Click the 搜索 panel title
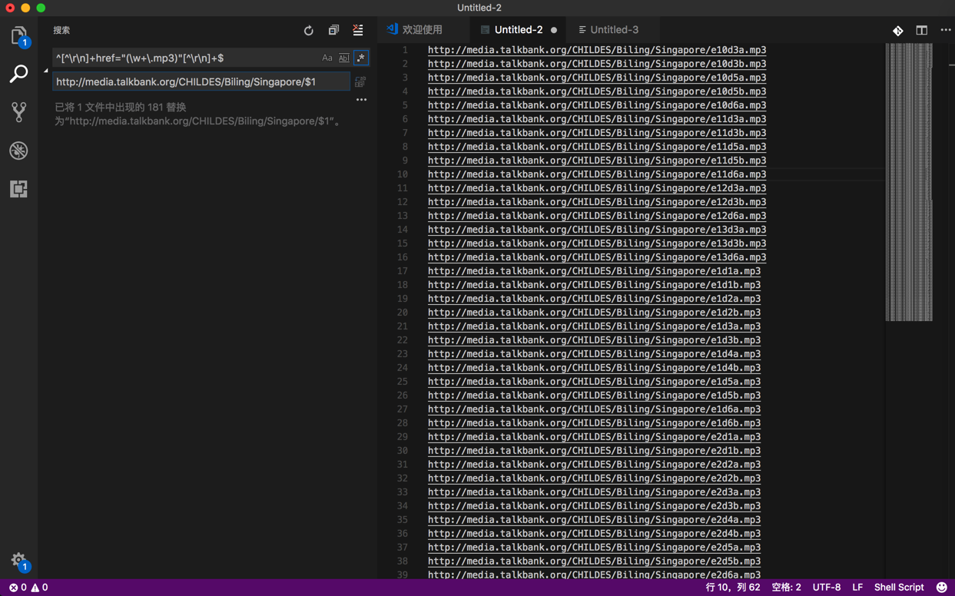Image resolution: width=955 pixels, height=596 pixels. coord(61,31)
